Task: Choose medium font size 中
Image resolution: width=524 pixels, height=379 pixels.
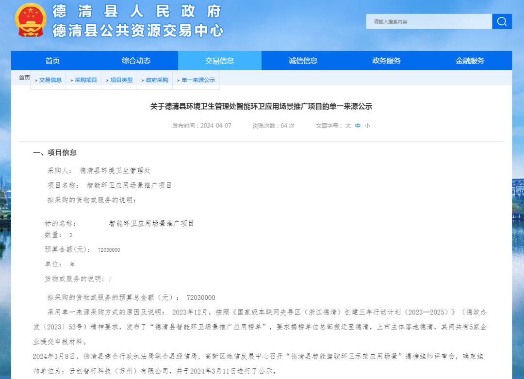Action: click(x=358, y=126)
